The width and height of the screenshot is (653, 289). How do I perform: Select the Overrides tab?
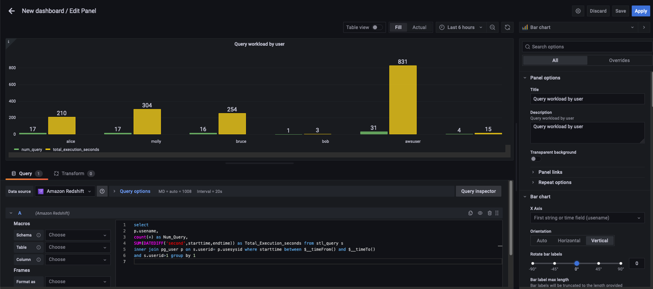pyautogui.click(x=619, y=60)
